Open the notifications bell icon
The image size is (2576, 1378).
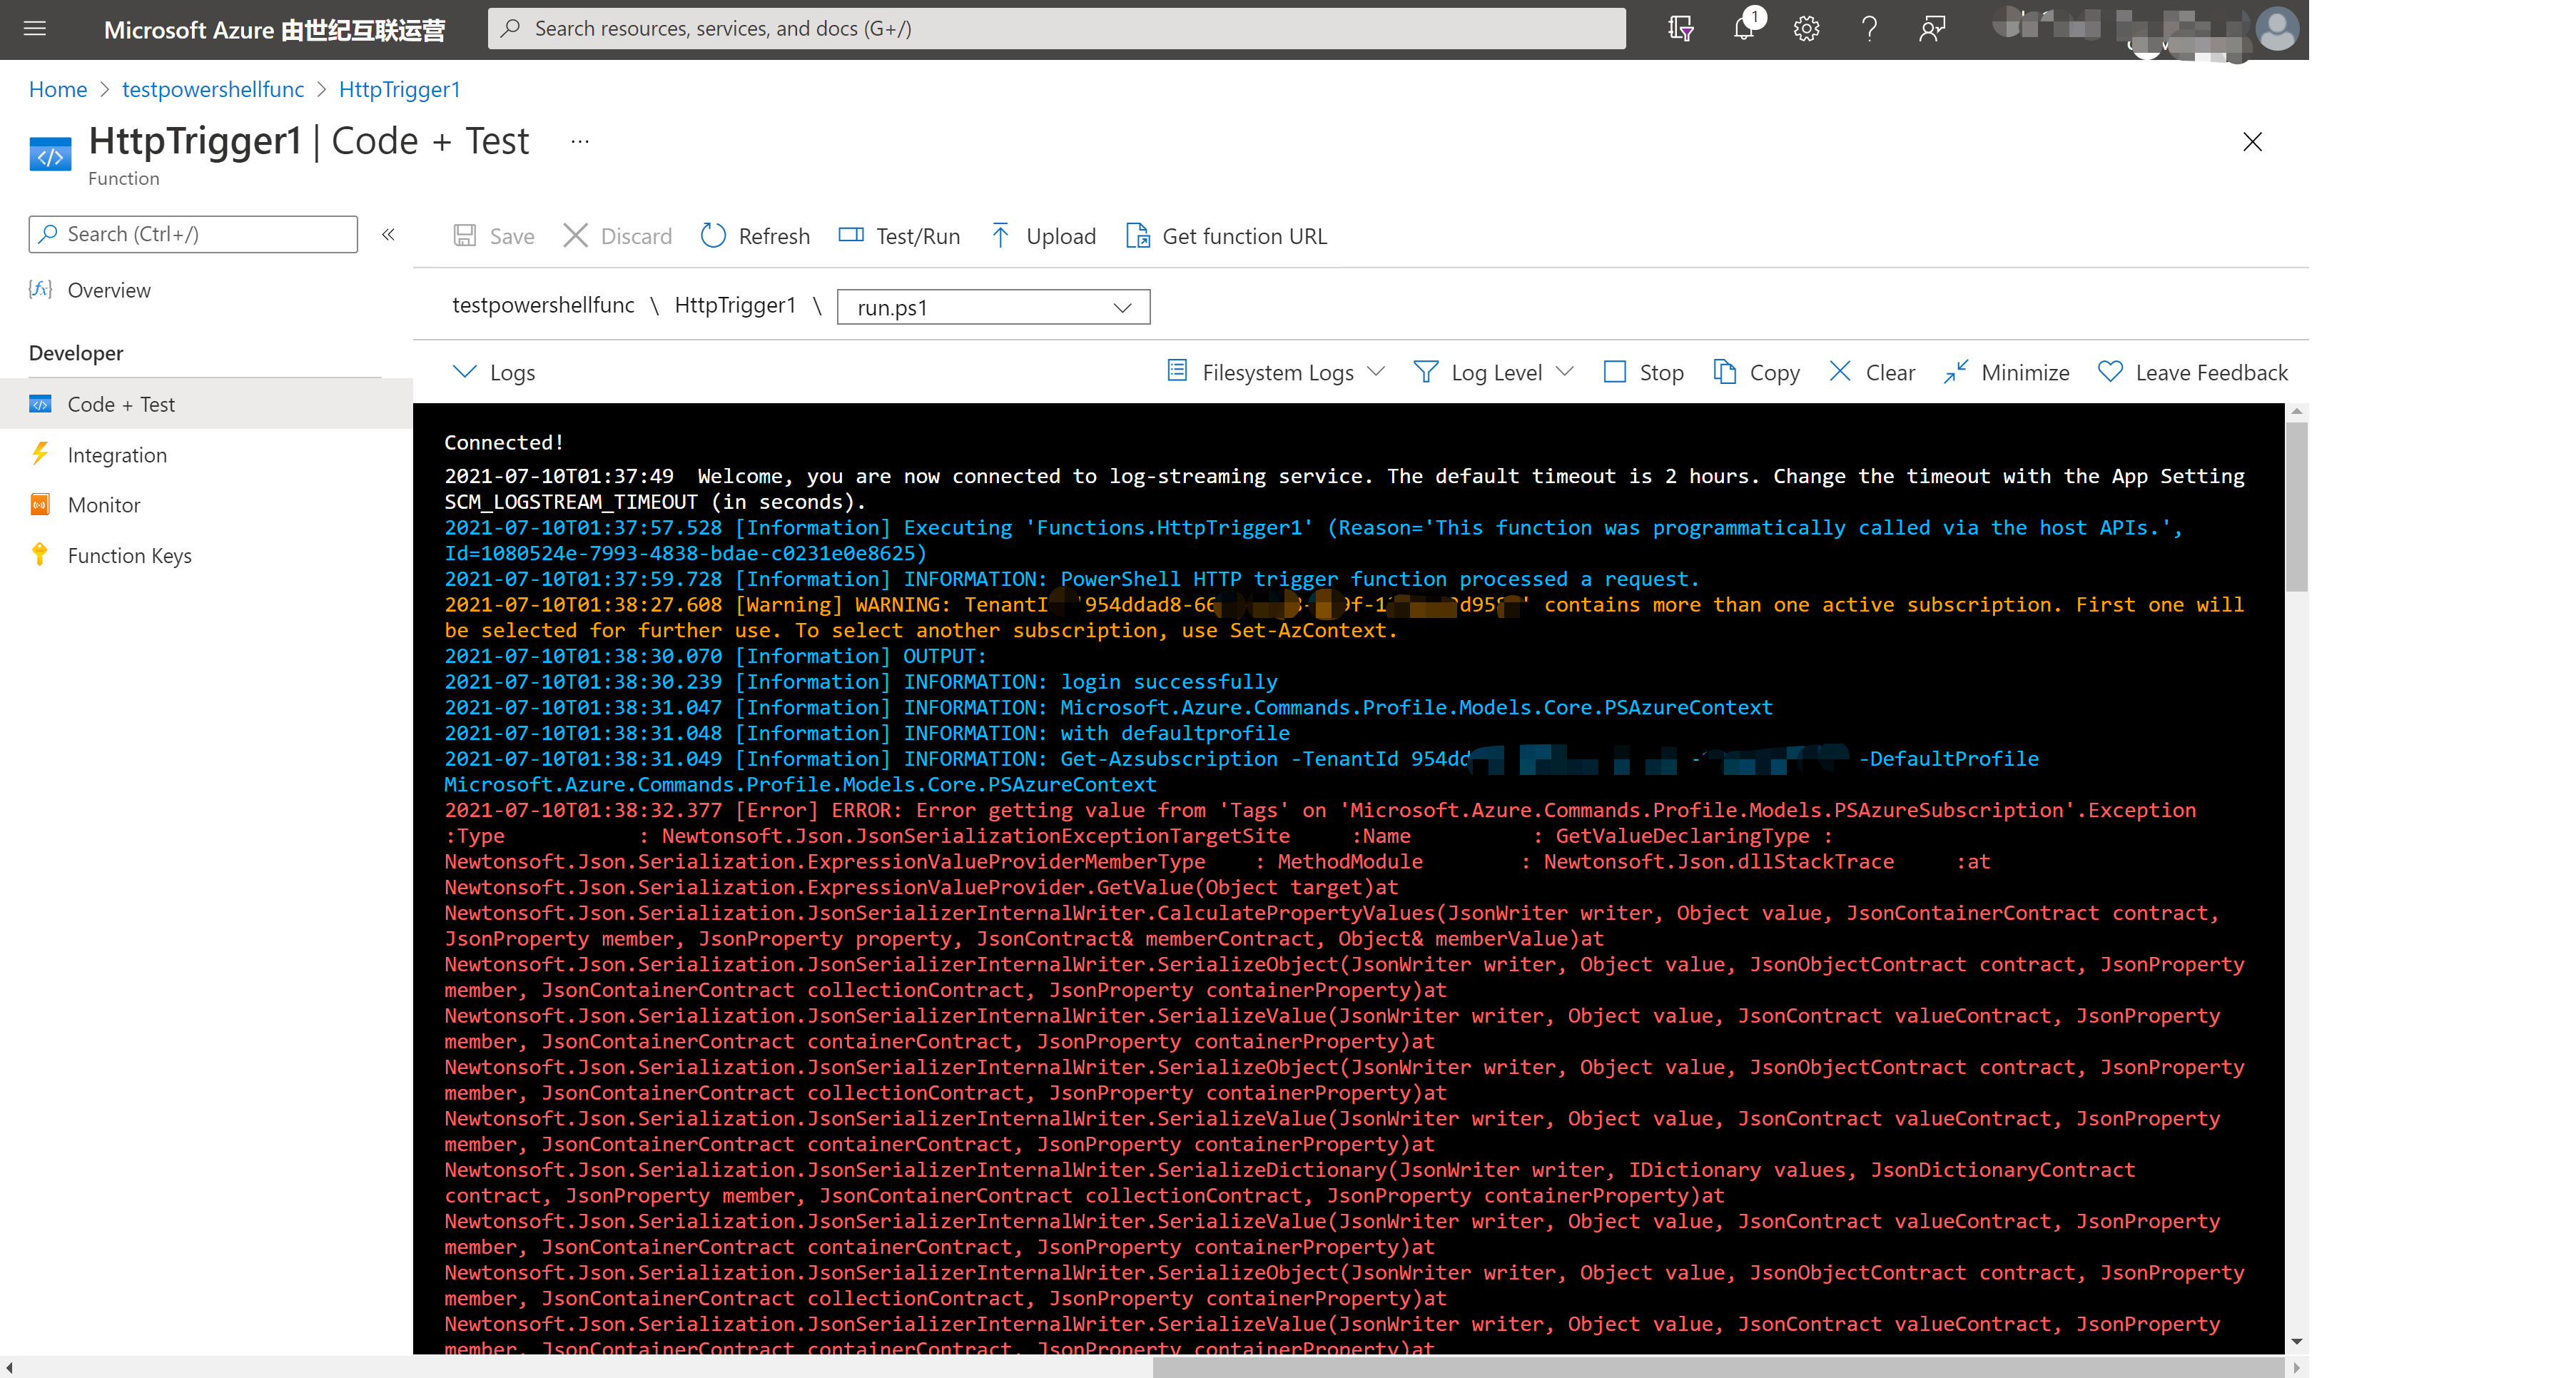(1744, 29)
